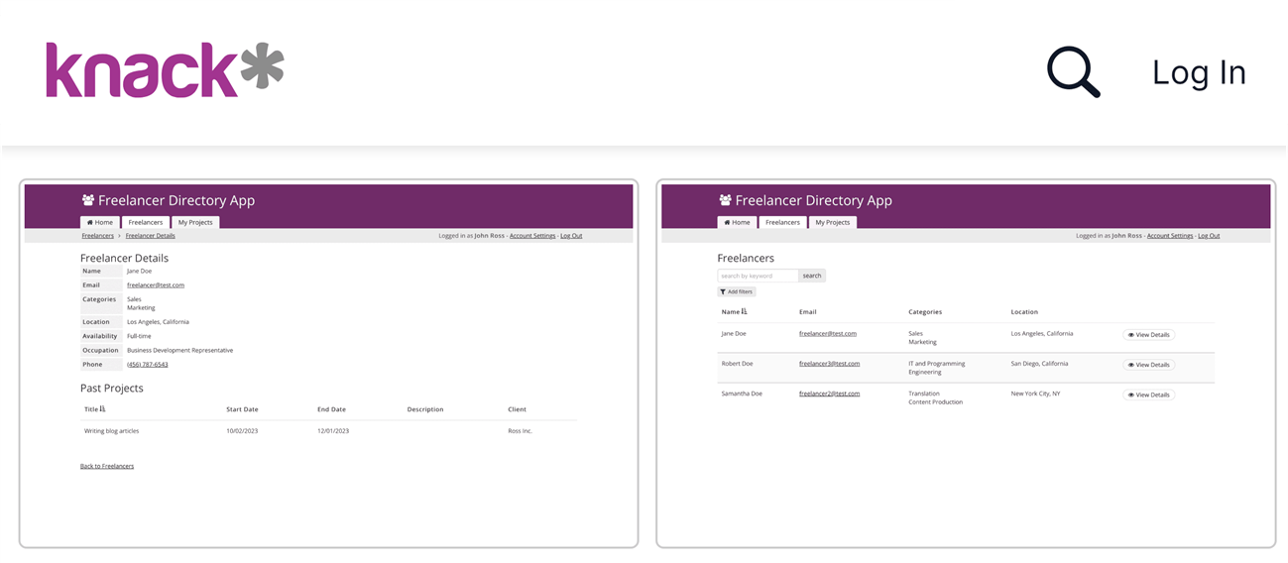Open Account Settings in left panel

pyautogui.click(x=532, y=236)
